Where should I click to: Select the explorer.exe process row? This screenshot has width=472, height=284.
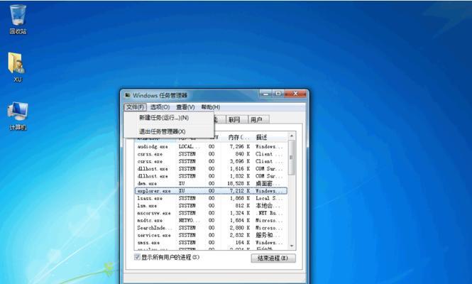[211, 191]
